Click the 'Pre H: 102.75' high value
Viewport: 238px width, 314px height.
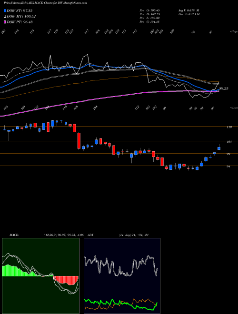[149, 14]
